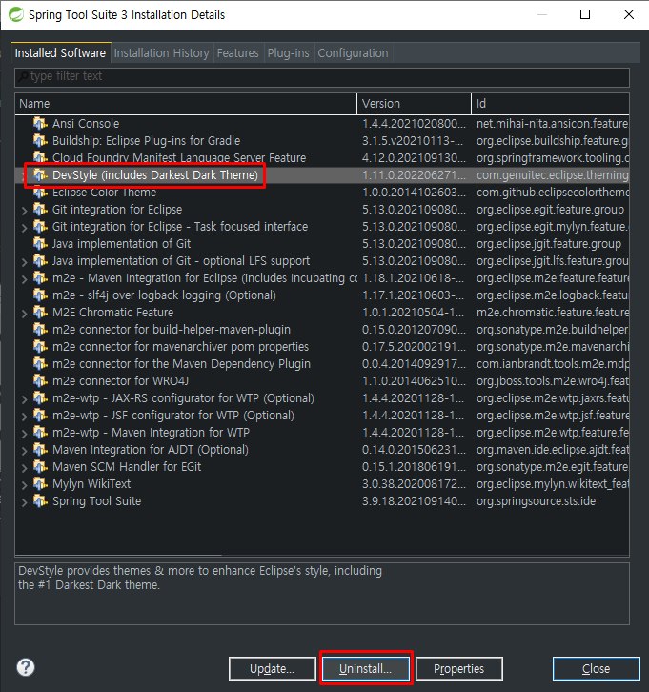649x692 pixels.
Task: Sort list by the Name column header
Action: point(186,104)
